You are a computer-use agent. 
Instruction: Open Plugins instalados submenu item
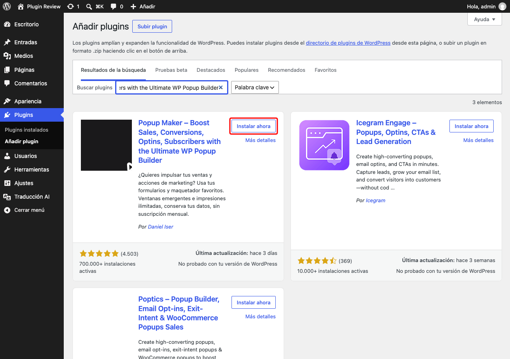(x=26, y=130)
